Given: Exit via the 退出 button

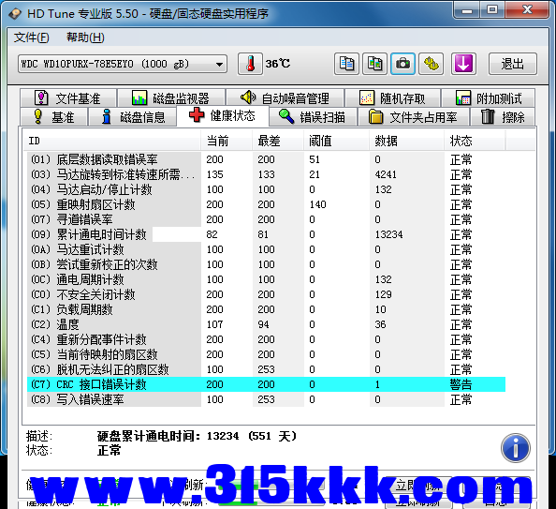Looking at the screenshot, I should coord(512,64).
